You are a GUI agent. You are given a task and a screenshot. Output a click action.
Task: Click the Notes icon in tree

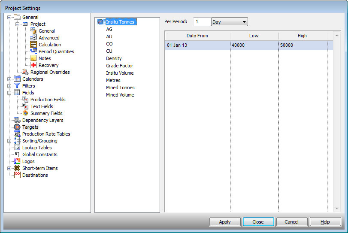click(x=33, y=58)
